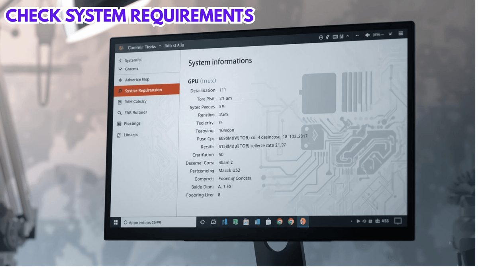Screen dimensions: 478x269
Task: Expand the caret in the top bar icons
Action: 347,36
